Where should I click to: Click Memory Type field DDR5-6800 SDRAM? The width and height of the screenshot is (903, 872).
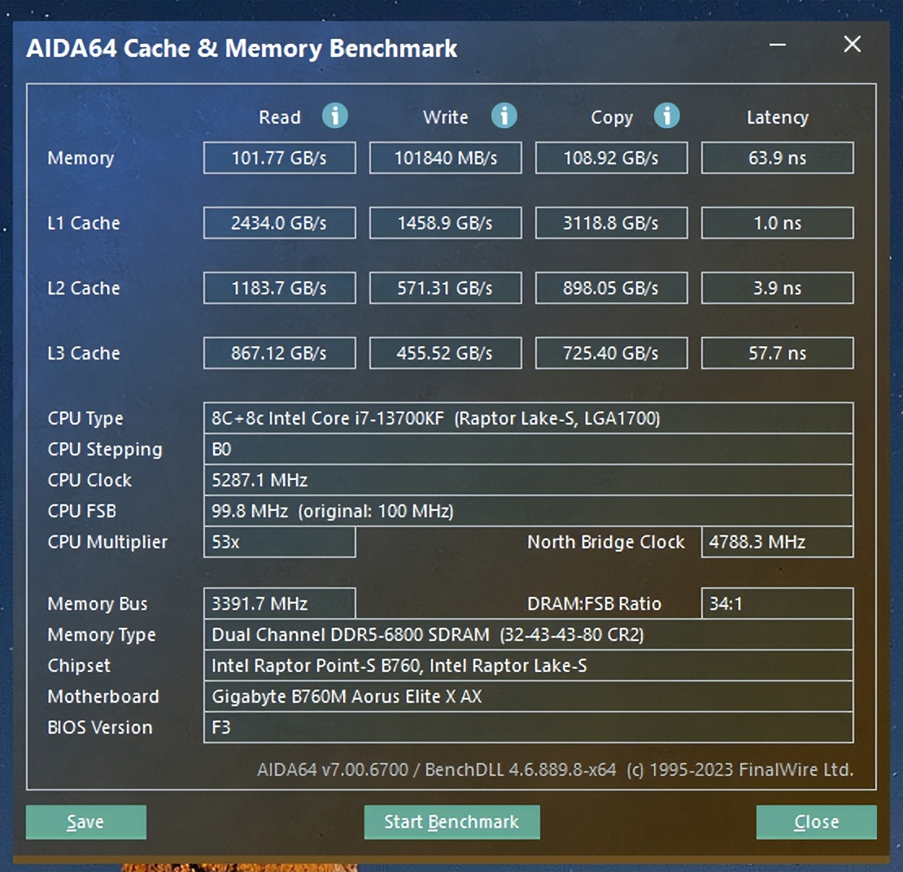tap(529, 634)
